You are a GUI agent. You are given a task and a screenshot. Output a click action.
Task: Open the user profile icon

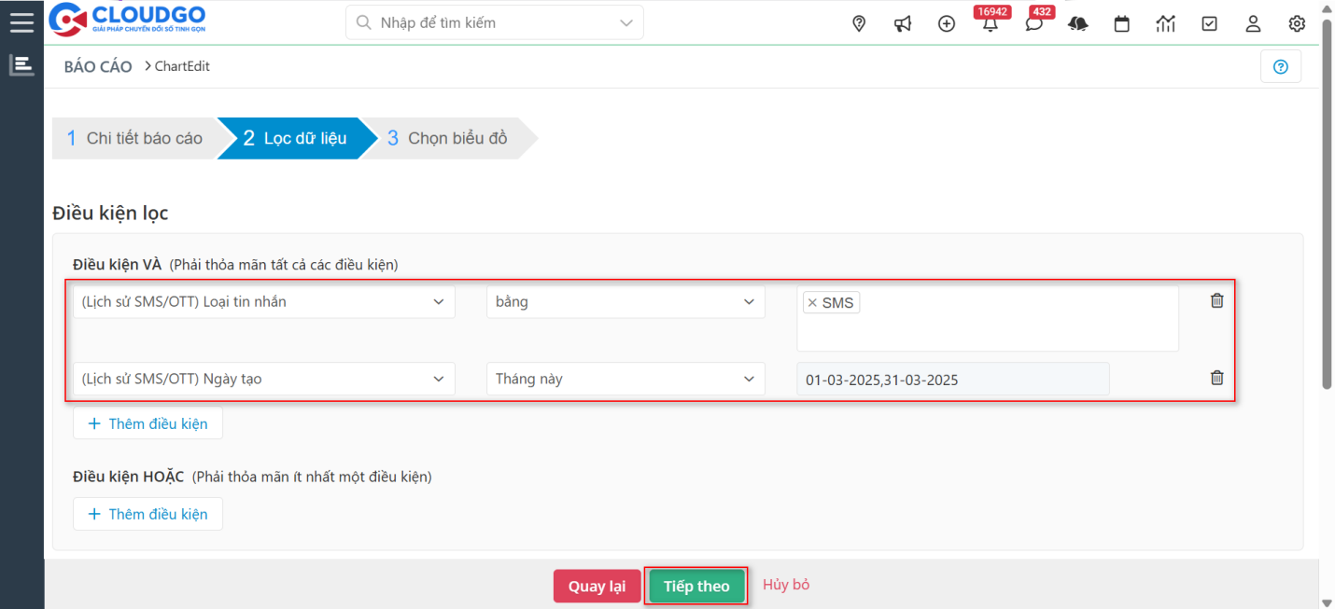1253,24
